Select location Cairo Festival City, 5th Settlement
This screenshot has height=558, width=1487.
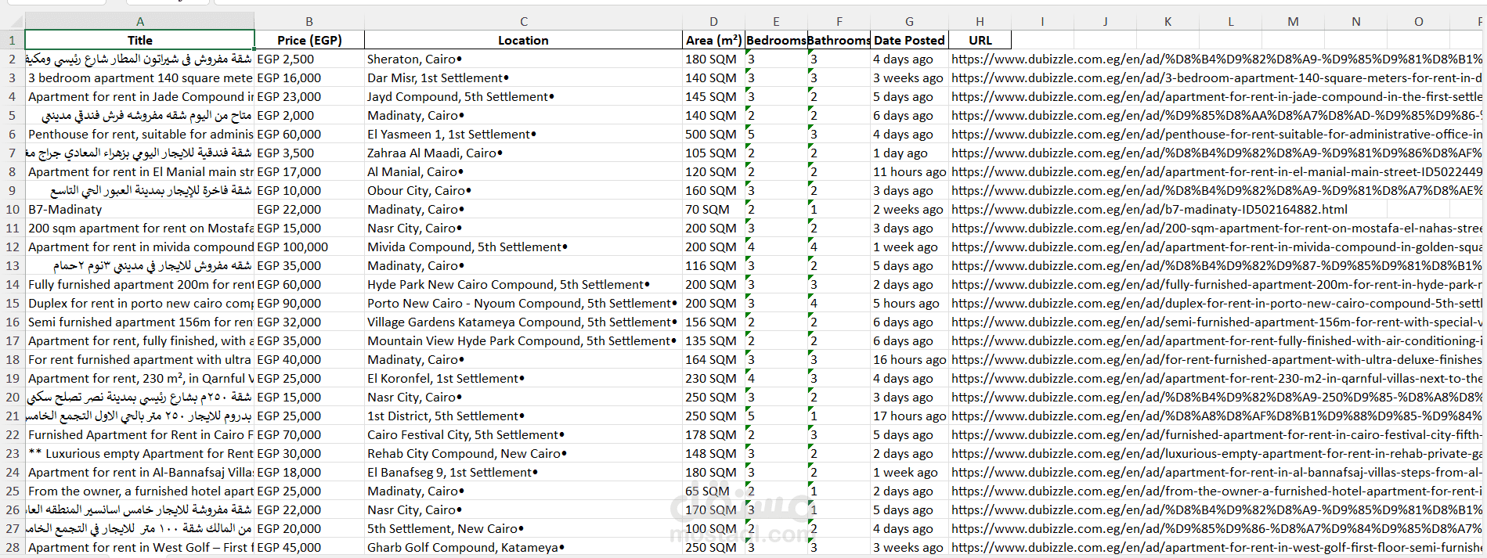coord(523,434)
